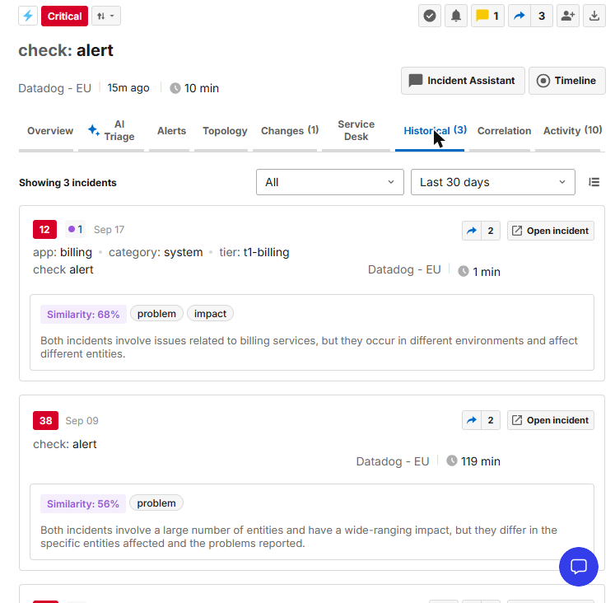Click the 10 min duration clock icon
The image size is (615, 603).
point(175,88)
